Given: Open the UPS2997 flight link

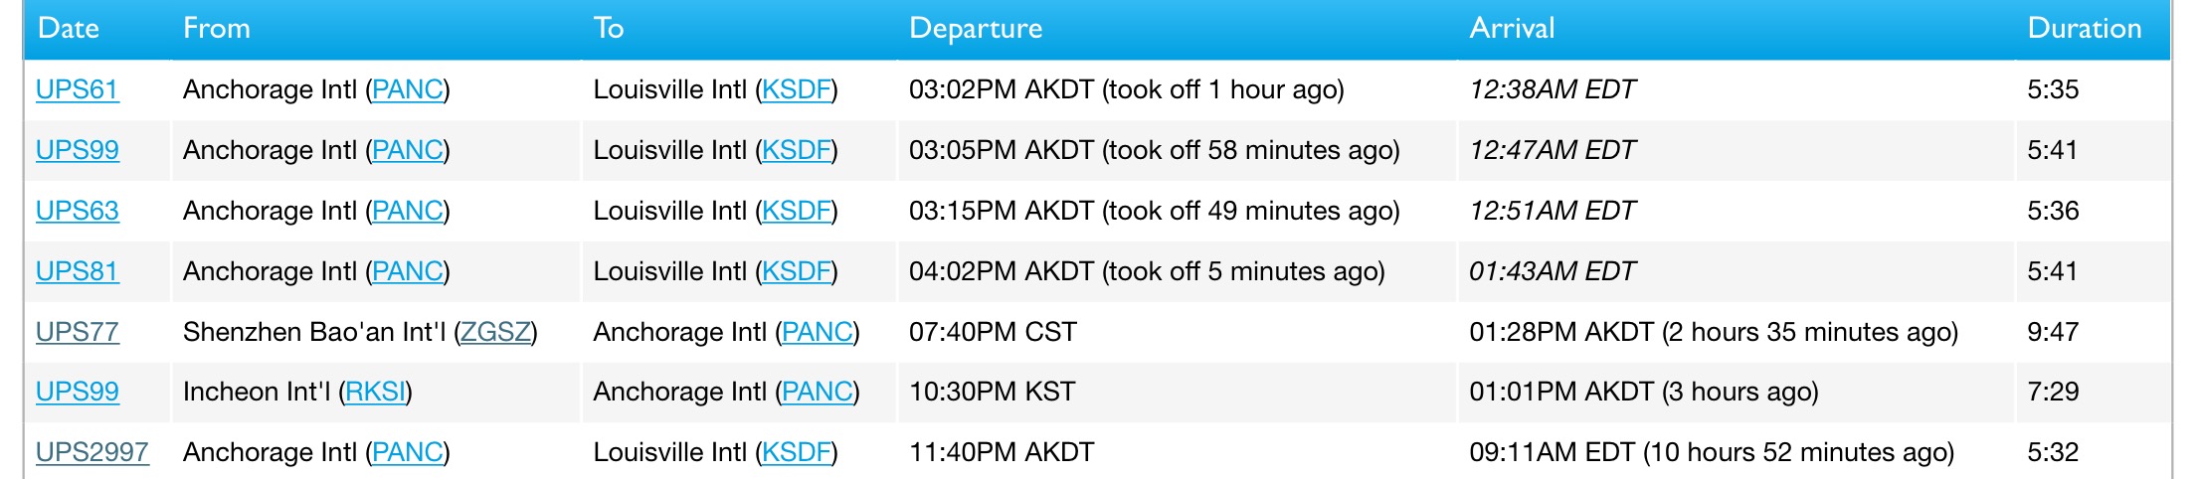Looking at the screenshot, I should tap(91, 452).
